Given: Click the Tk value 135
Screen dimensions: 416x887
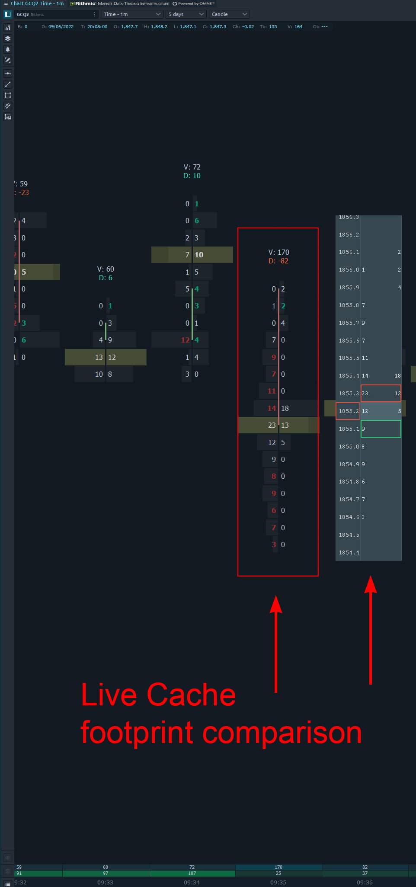Looking at the screenshot, I should [x=273, y=27].
